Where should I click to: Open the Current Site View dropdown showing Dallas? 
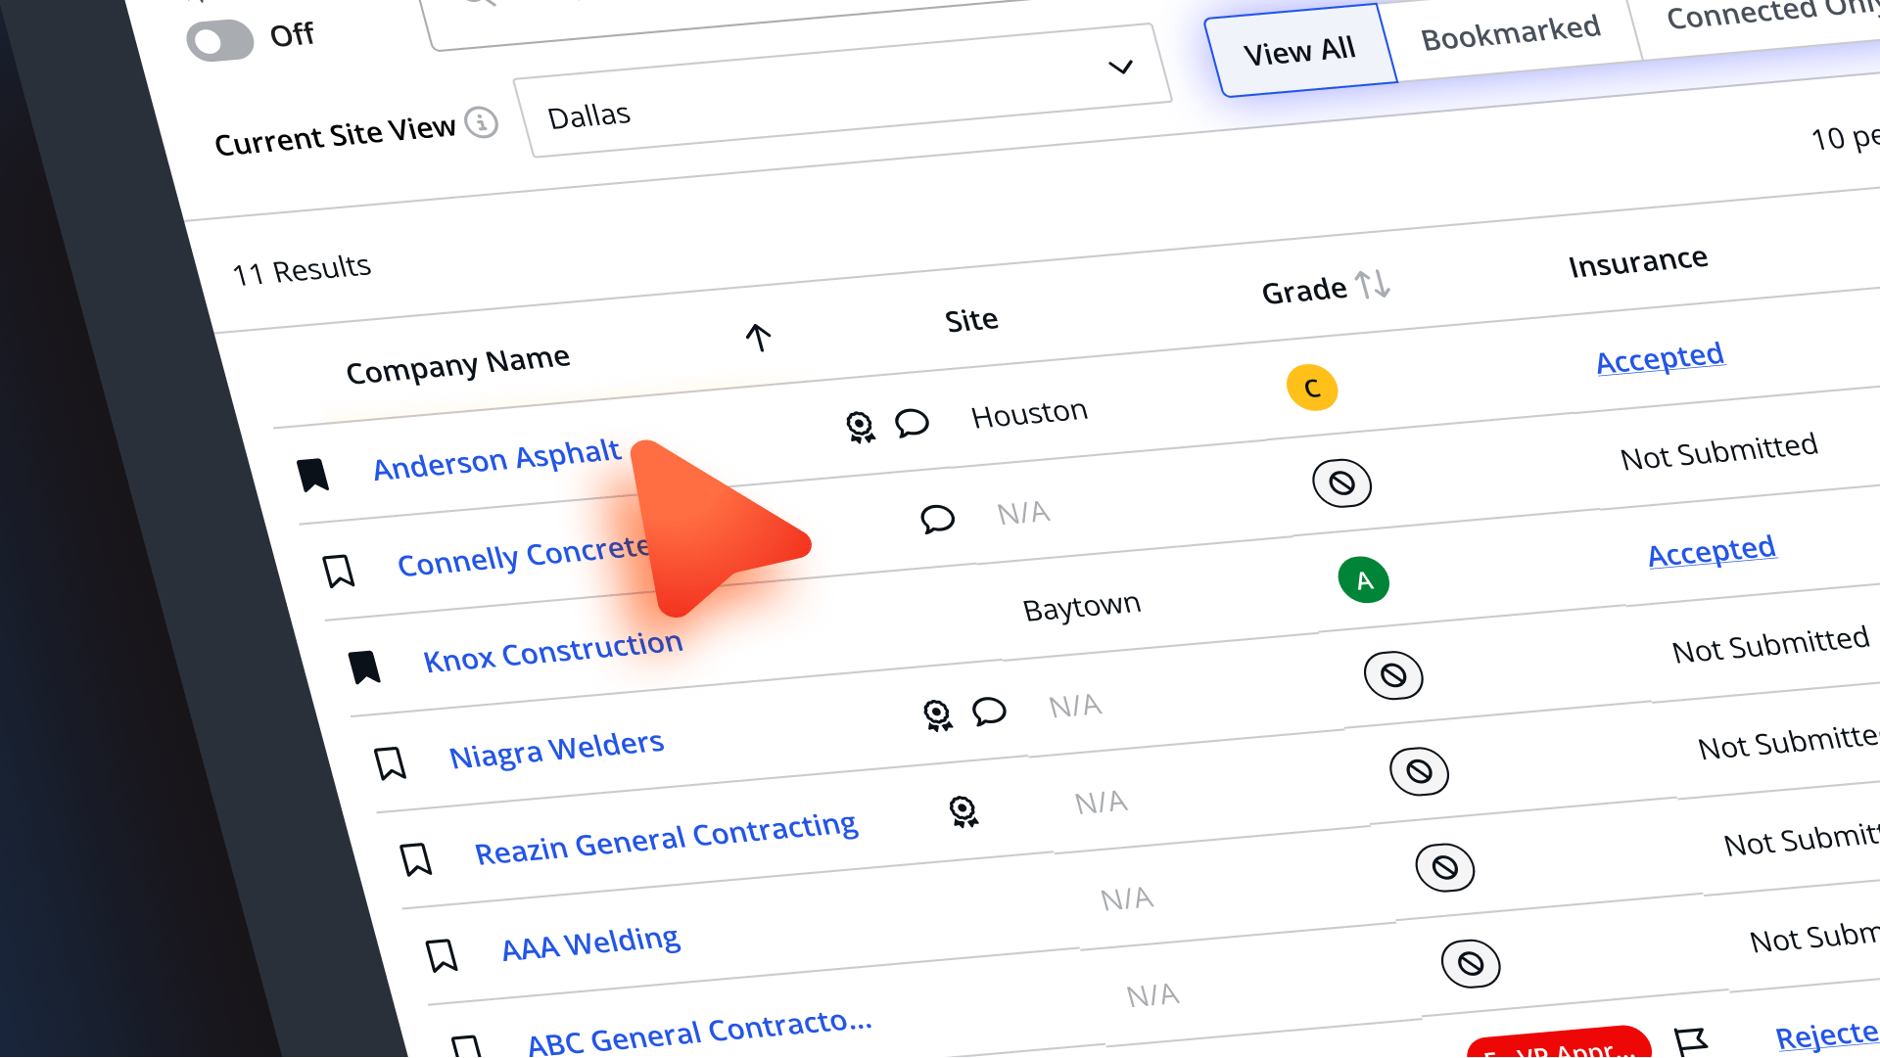842,91
